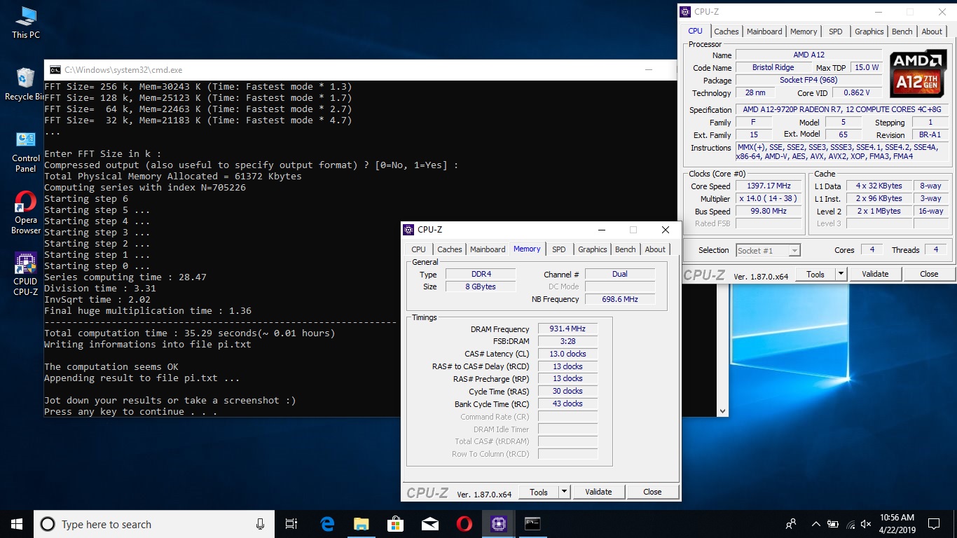
Task: Click Tools button in memory window
Action: click(x=539, y=492)
